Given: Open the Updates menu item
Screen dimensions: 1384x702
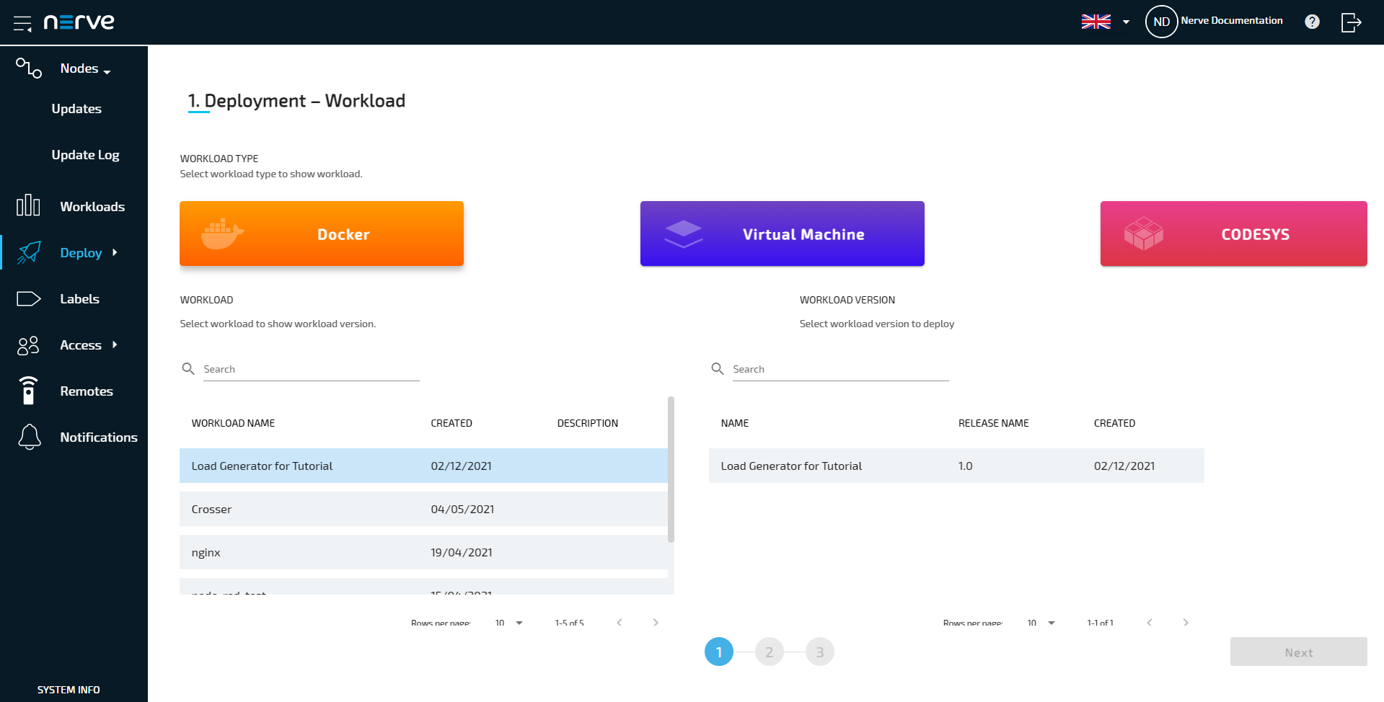Looking at the screenshot, I should [76, 109].
